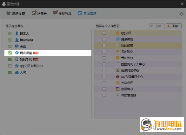Click the 腾讯课堂 graduation icon
The width and height of the screenshot is (186, 135).
pyautogui.click(x=17, y=53)
